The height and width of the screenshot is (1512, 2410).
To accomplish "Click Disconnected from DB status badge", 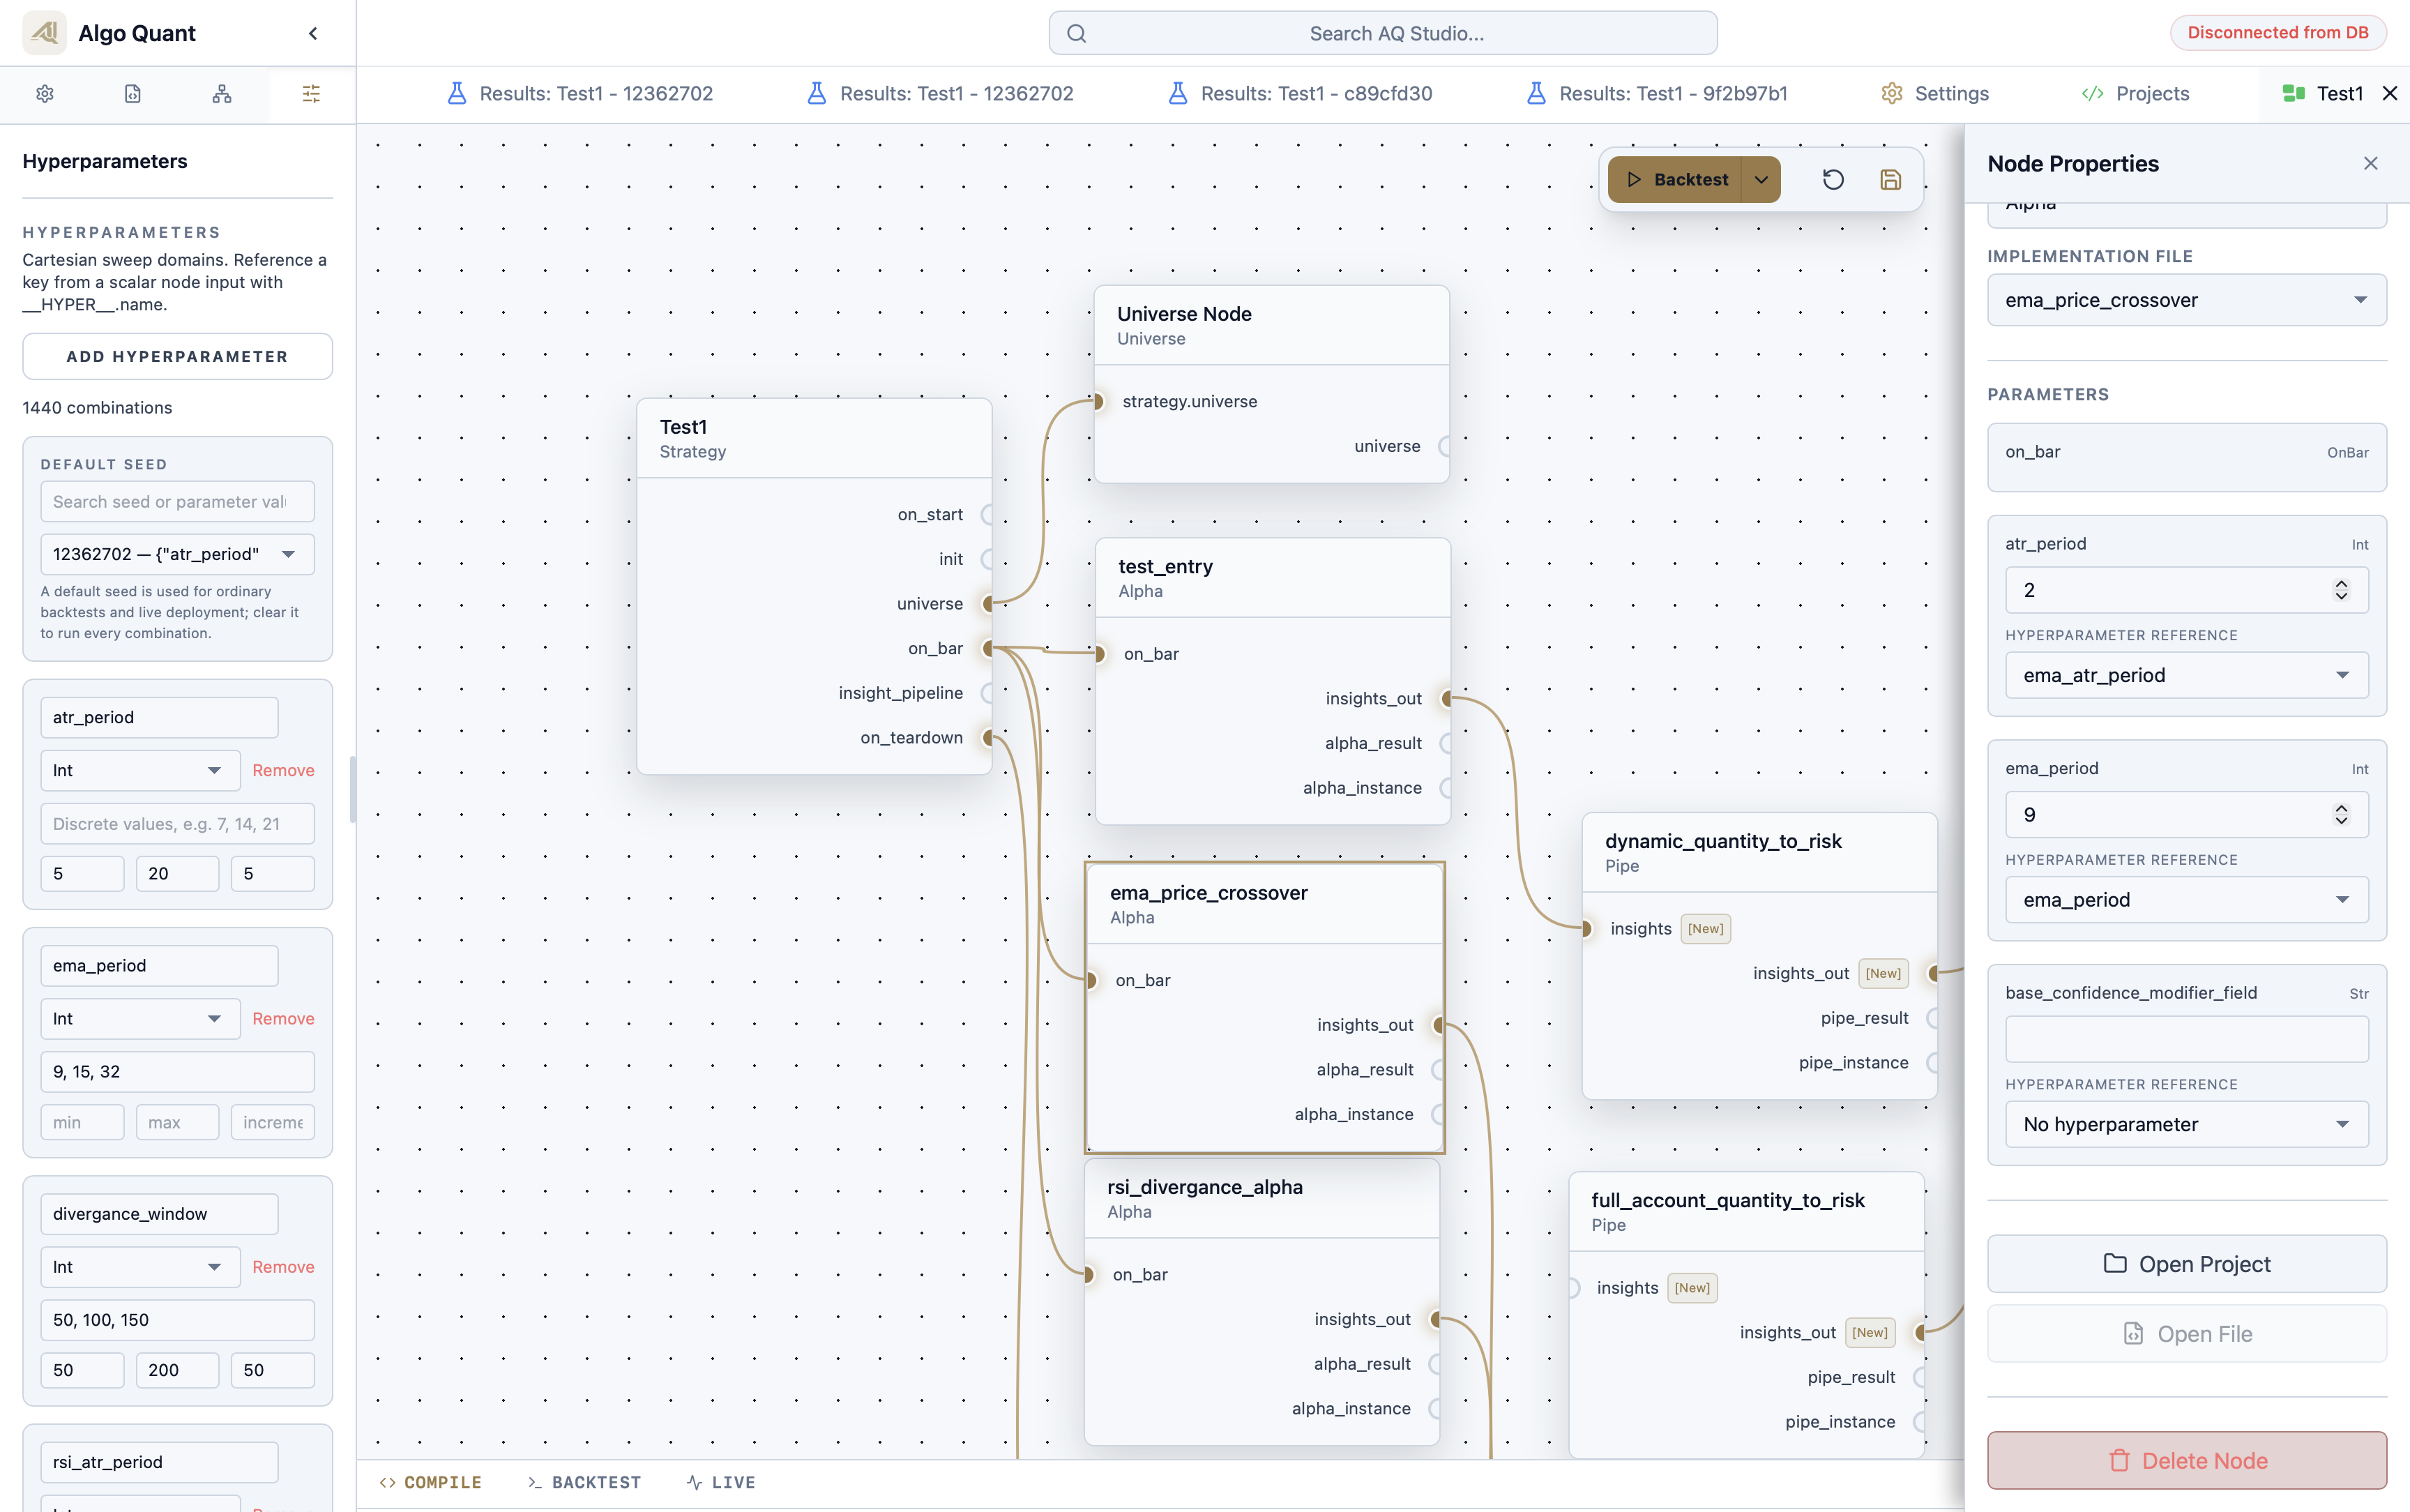I will point(2277,32).
